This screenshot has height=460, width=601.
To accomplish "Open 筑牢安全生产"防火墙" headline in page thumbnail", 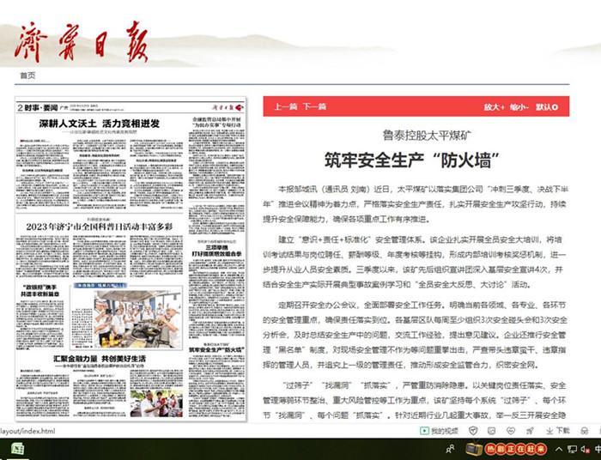I will pyautogui.click(x=217, y=349).
